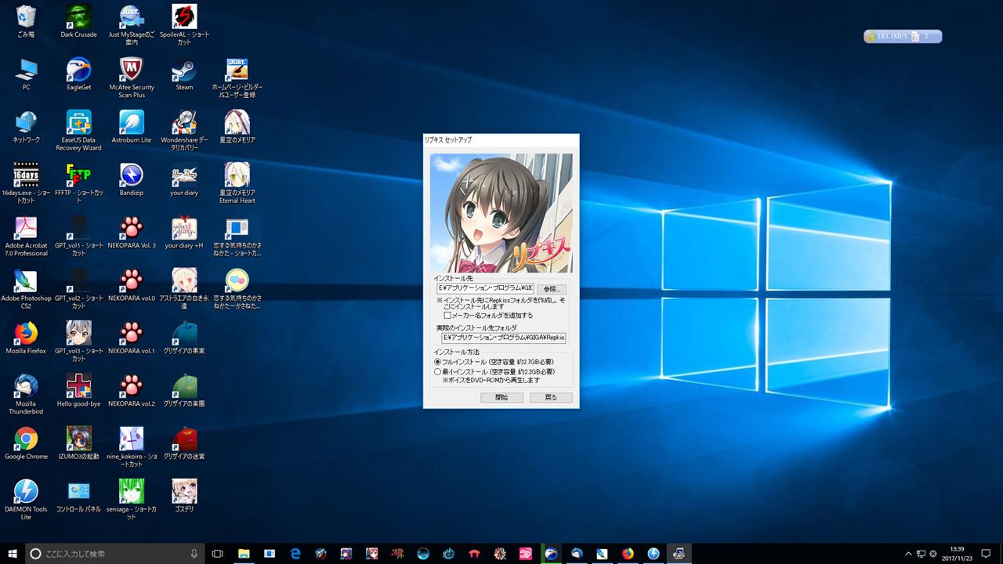Show hidden system tray icons
1003x564 pixels.
click(908, 553)
